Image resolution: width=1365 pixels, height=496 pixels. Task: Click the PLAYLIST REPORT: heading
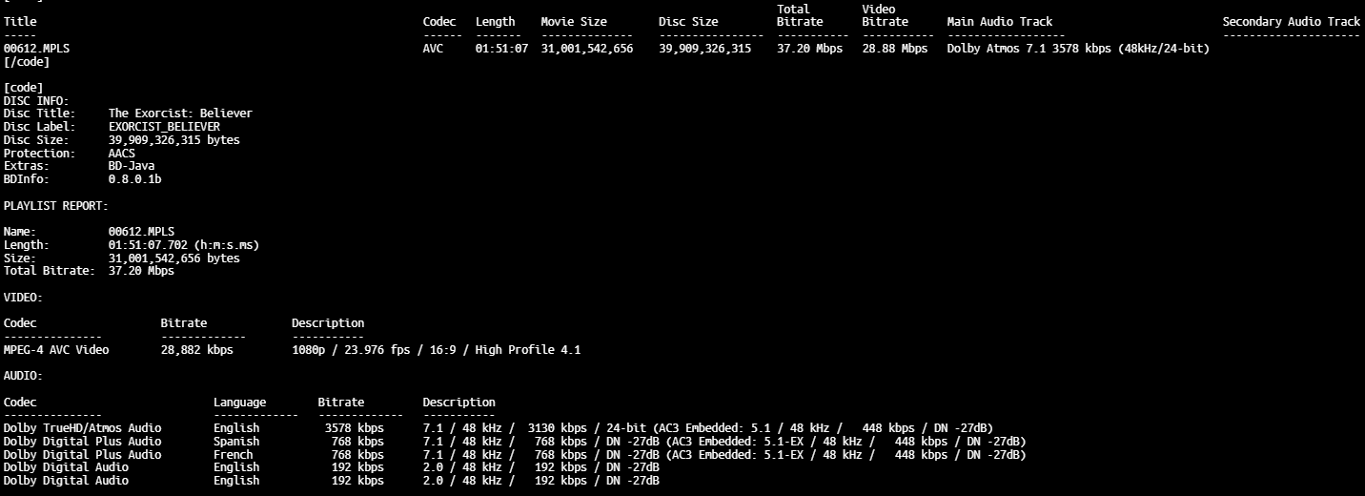point(55,205)
